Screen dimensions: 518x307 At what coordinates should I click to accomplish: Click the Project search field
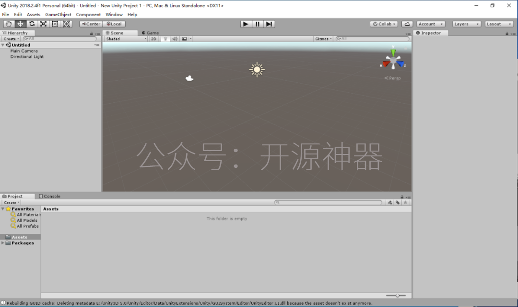coord(328,203)
